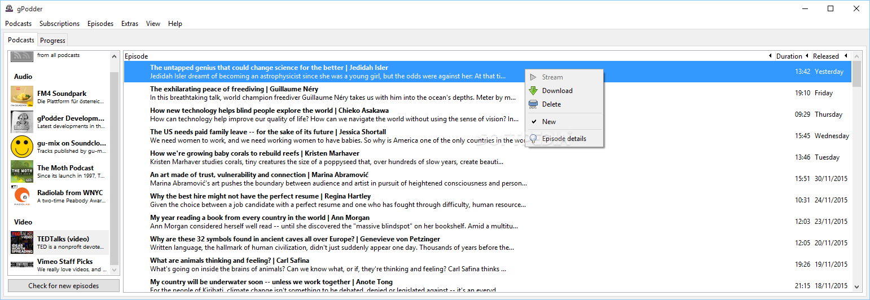Click the arrow right of Duration header

[x=807, y=56]
